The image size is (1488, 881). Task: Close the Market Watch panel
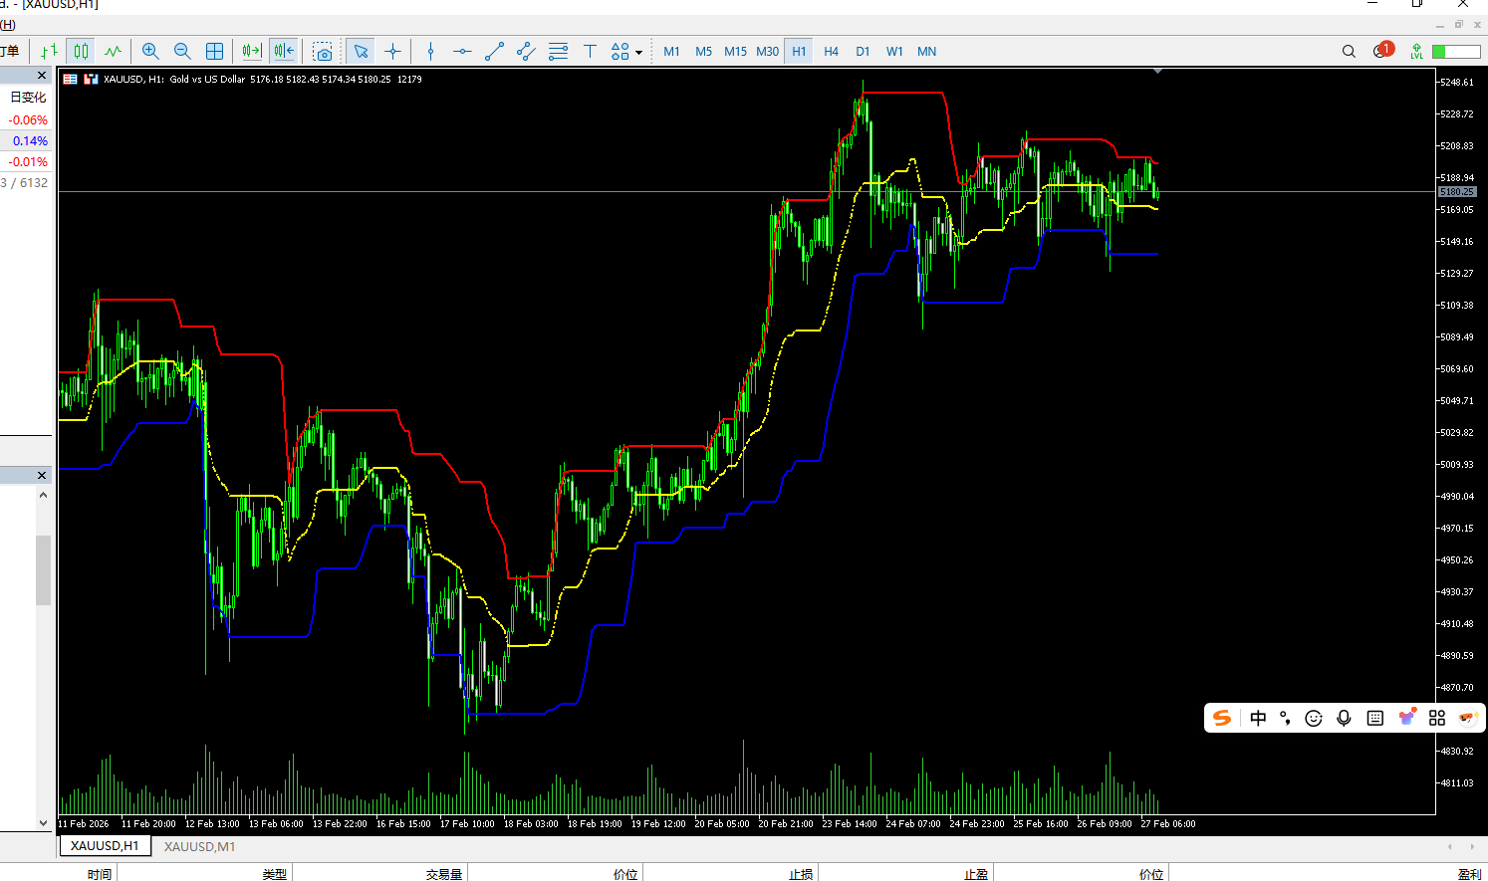click(x=42, y=76)
